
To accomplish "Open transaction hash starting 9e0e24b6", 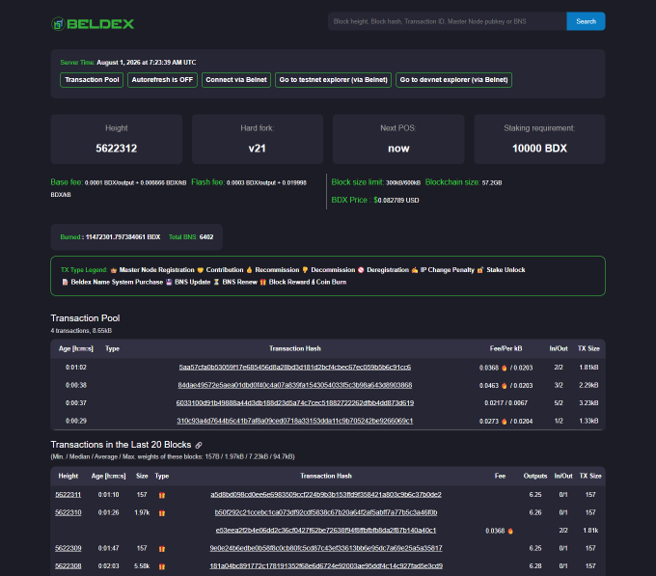I will (x=326, y=548).
